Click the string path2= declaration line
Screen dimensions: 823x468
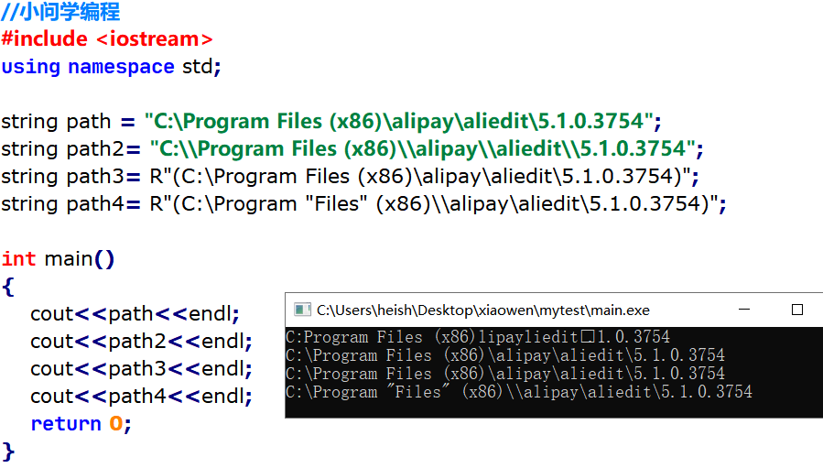pos(352,149)
